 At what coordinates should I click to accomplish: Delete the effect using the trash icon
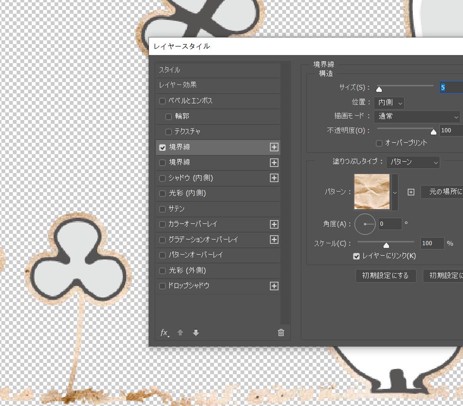[281, 332]
